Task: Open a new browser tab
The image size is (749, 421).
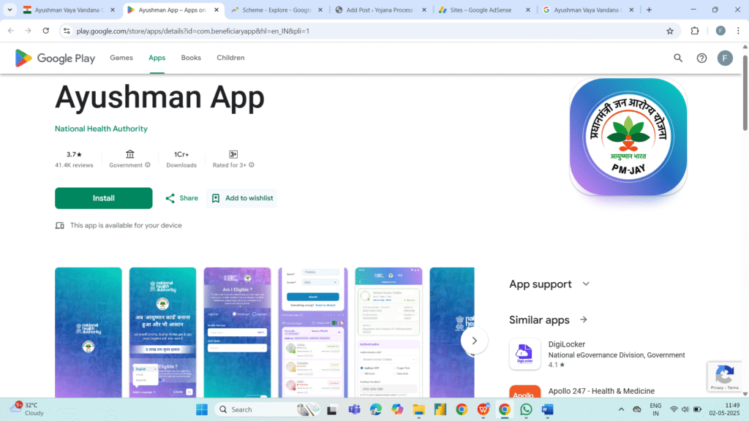Action: point(649,10)
